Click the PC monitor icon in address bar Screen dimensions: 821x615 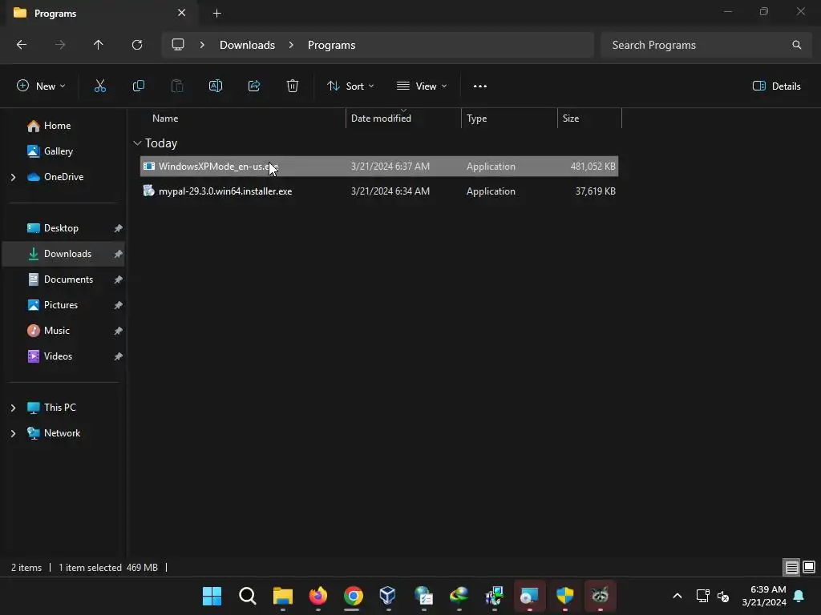(x=178, y=45)
